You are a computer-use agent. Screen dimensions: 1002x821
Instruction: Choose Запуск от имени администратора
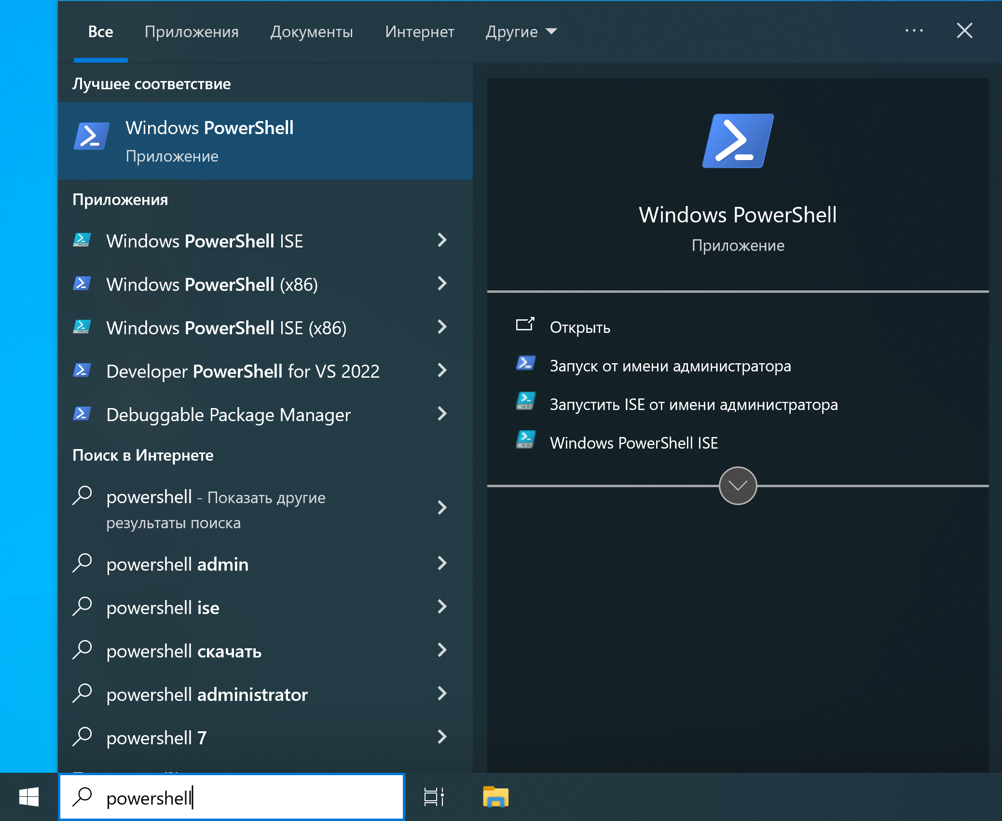pos(670,366)
